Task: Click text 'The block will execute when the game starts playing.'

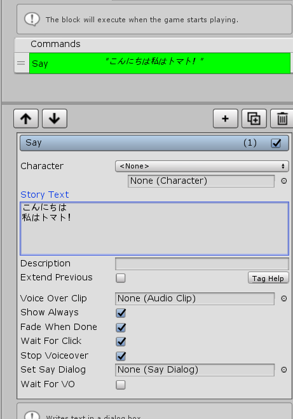Action: pos(142,20)
